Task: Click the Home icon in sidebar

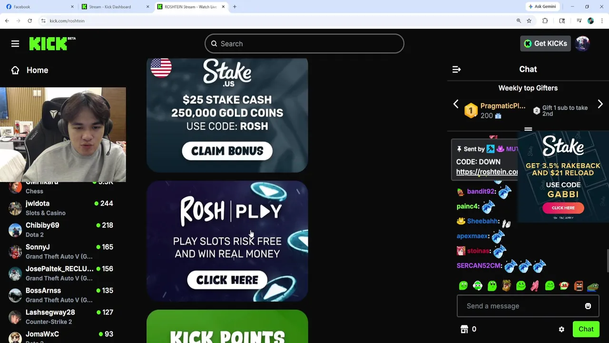Action: (x=15, y=70)
